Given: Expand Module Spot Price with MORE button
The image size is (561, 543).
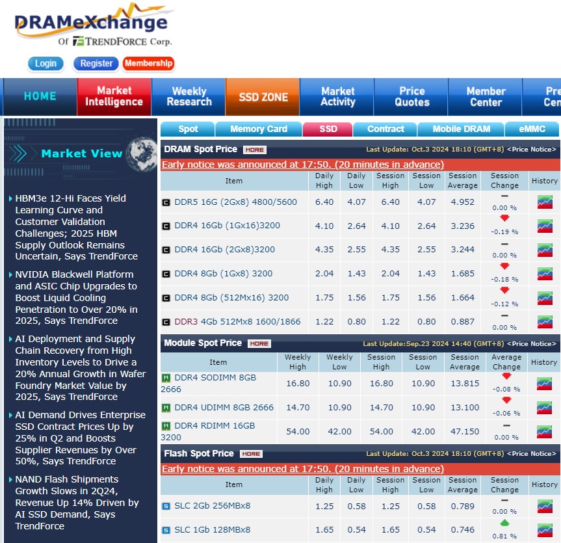Looking at the screenshot, I should (259, 343).
